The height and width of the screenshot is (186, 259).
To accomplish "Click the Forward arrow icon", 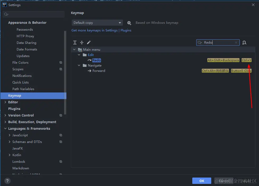I will pyautogui.click(x=89, y=71).
